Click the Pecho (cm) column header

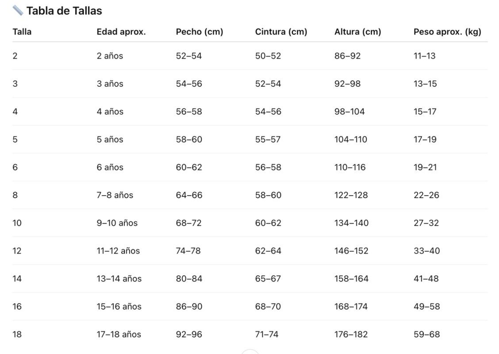coord(200,32)
